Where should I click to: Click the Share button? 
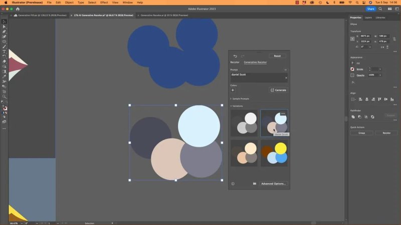tap(370, 9)
